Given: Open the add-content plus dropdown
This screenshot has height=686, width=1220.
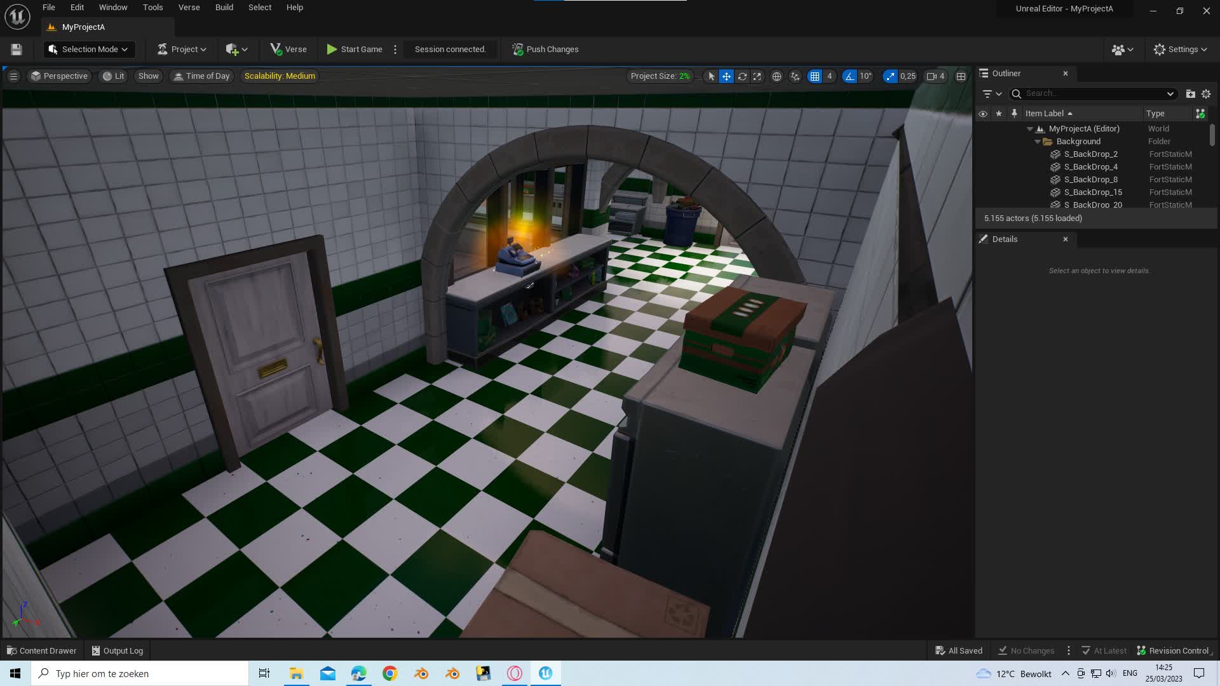Looking at the screenshot, I should 236,50.
